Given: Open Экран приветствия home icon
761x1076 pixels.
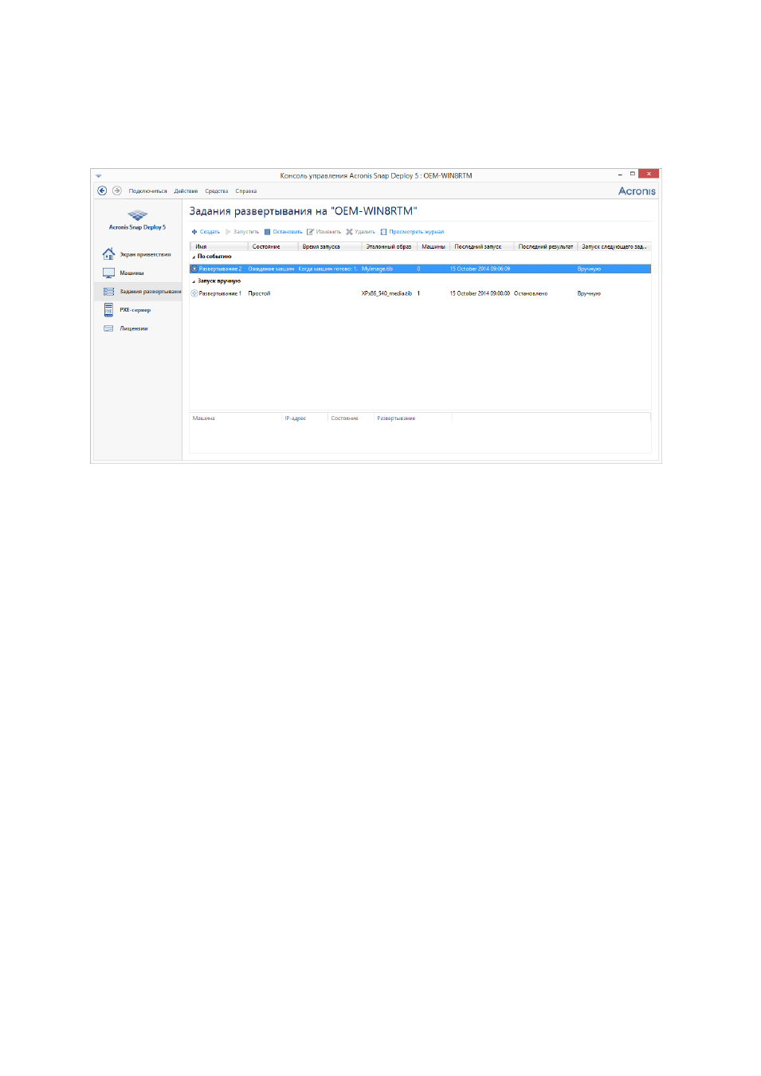Looking at the screenshot, I should click(x=108, y=254).
